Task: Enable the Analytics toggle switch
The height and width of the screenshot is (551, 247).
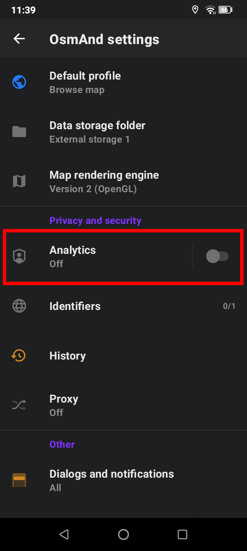Action: point(217,257)
